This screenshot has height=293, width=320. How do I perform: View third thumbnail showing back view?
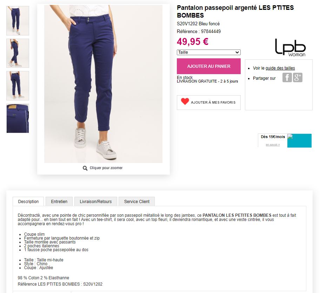(18, 86)
